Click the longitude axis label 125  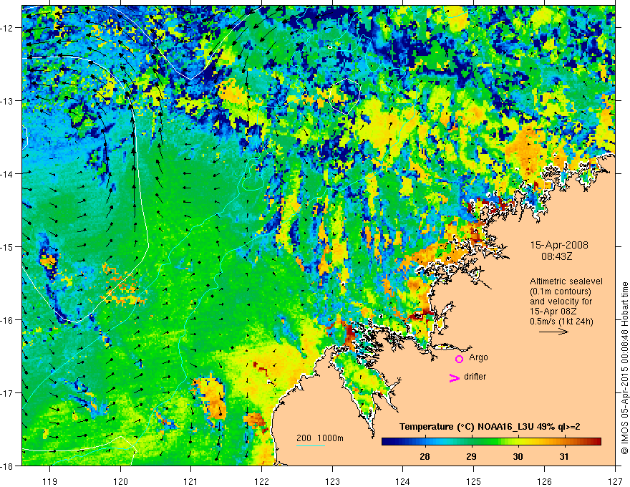(x=474, y=481)
